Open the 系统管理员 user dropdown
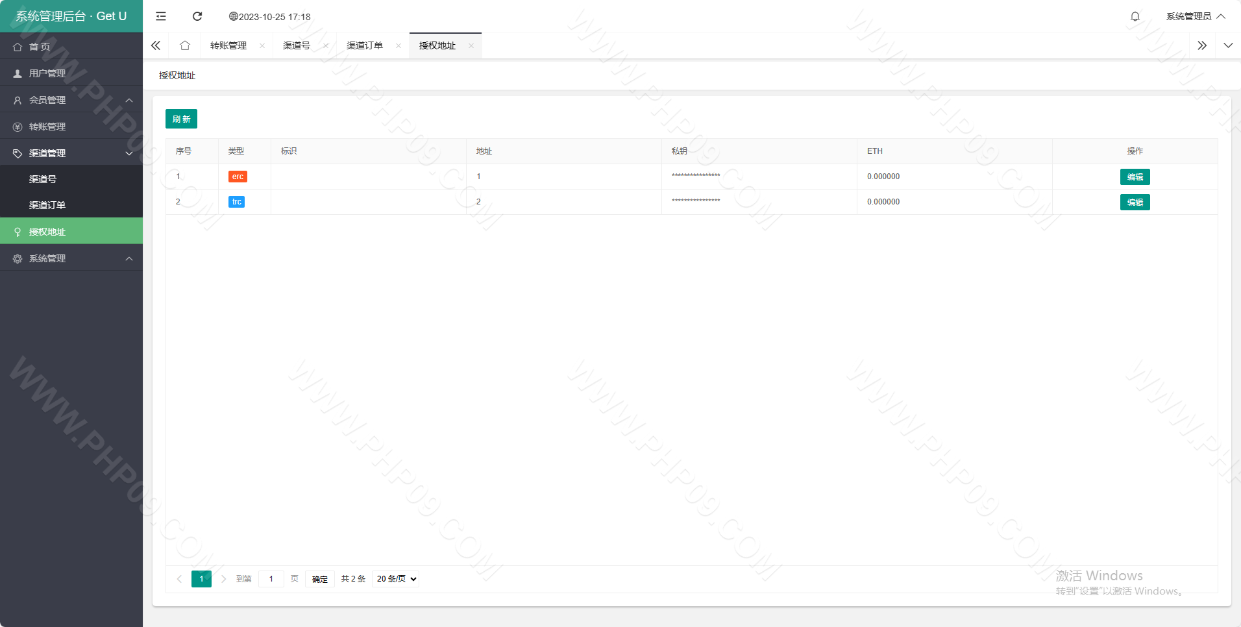Image resolution: width=1241 pixels, height=627 pixels. pyautogui.click(x=1195, y=16)
